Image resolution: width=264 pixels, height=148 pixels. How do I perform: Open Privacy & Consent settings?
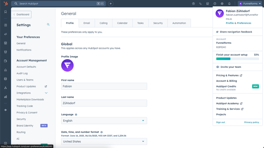coord(27,113)
